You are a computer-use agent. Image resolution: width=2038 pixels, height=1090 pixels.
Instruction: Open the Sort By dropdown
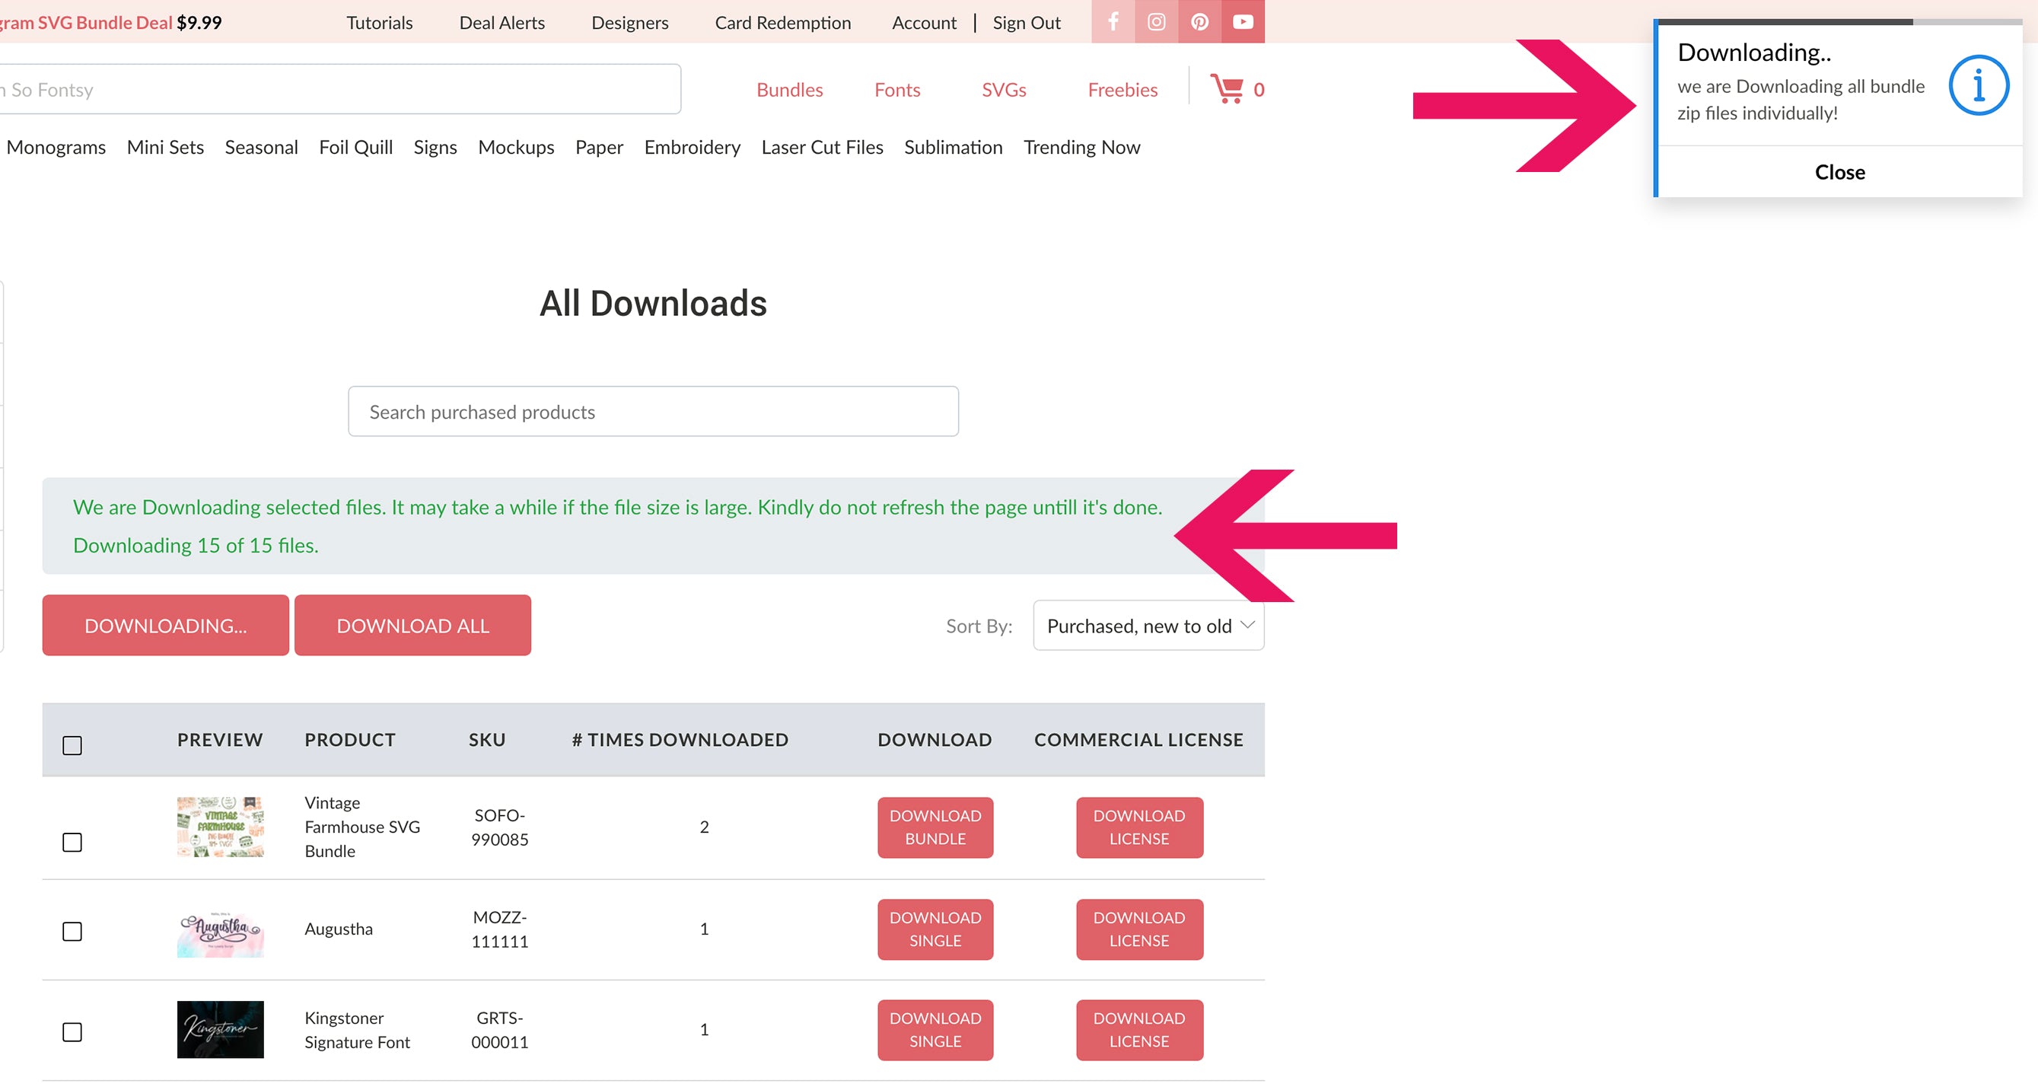pos(1148,626)
